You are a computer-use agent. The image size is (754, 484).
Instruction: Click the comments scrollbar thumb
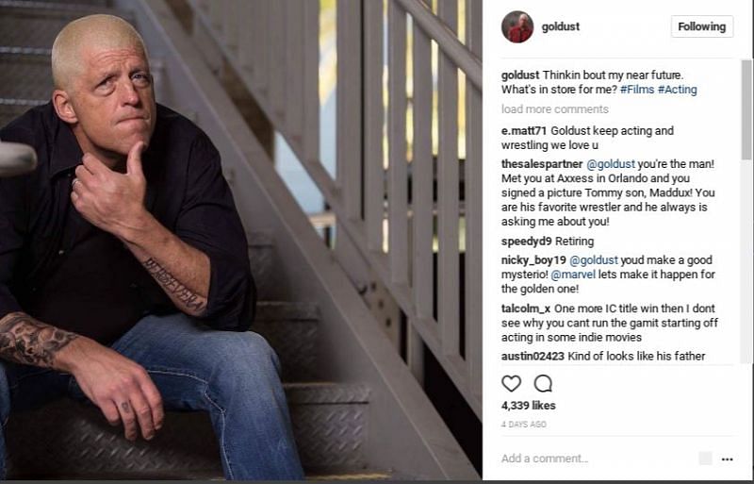tap(746, 109)
